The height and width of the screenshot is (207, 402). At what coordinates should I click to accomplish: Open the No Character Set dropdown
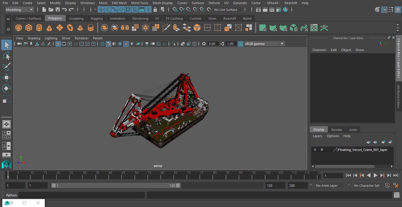[367, 186]
